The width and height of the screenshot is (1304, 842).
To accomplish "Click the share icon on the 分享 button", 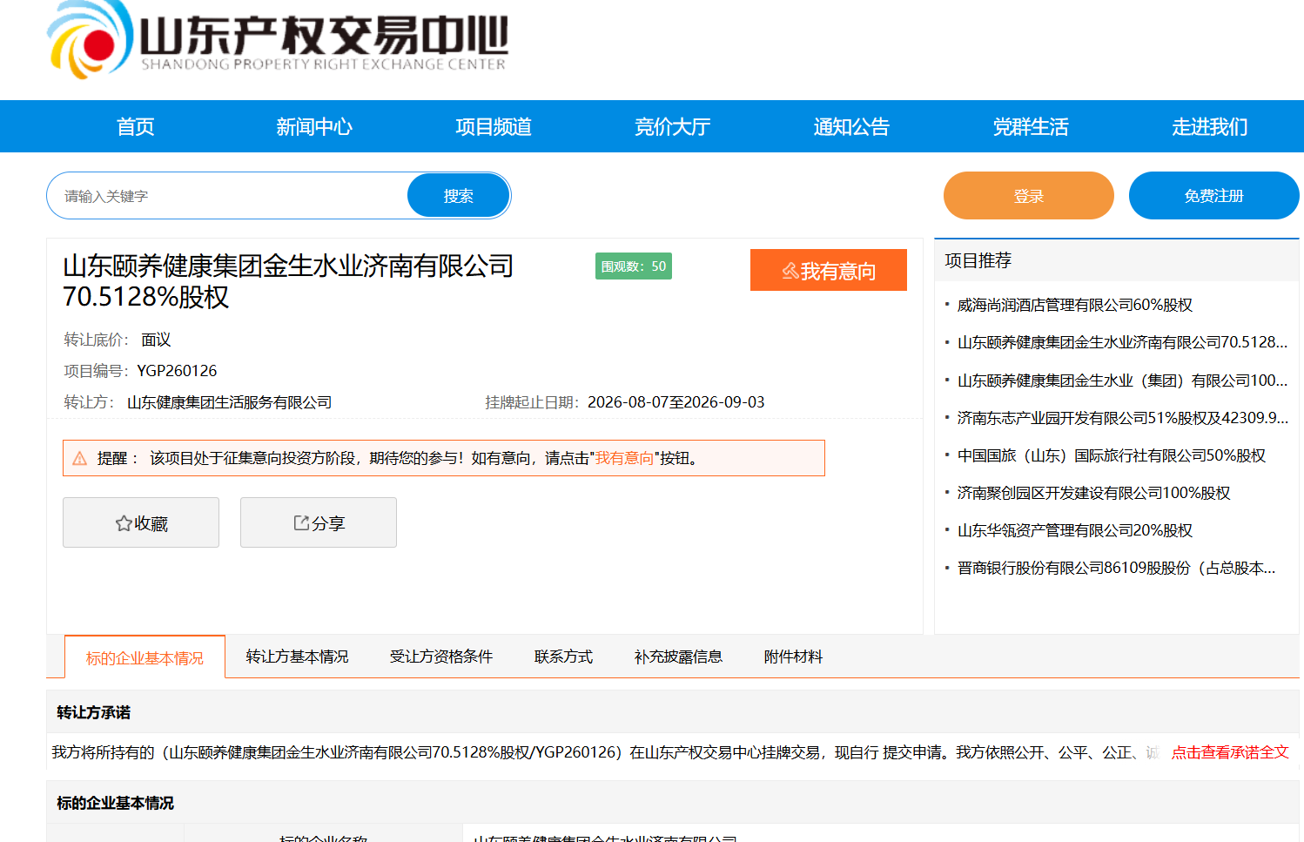I will coord(301,522).
